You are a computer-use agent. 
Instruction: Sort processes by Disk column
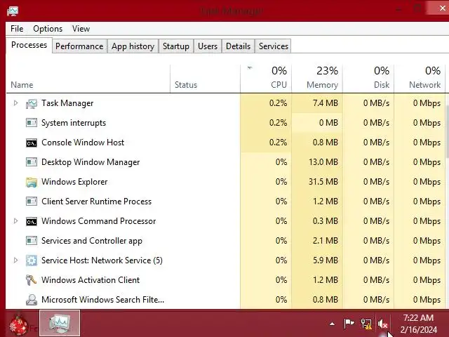tap(368, 79)
